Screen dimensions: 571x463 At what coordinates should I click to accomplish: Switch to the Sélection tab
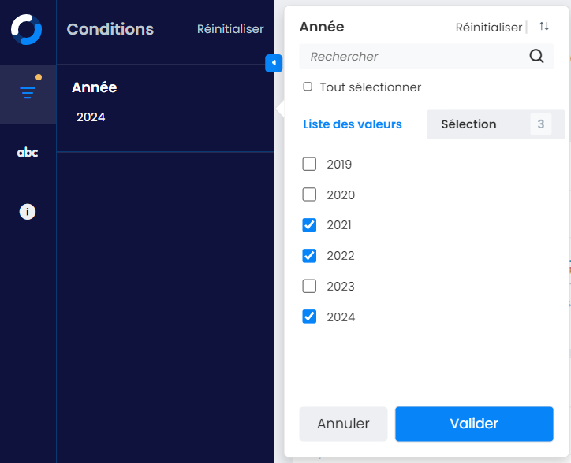469,124
